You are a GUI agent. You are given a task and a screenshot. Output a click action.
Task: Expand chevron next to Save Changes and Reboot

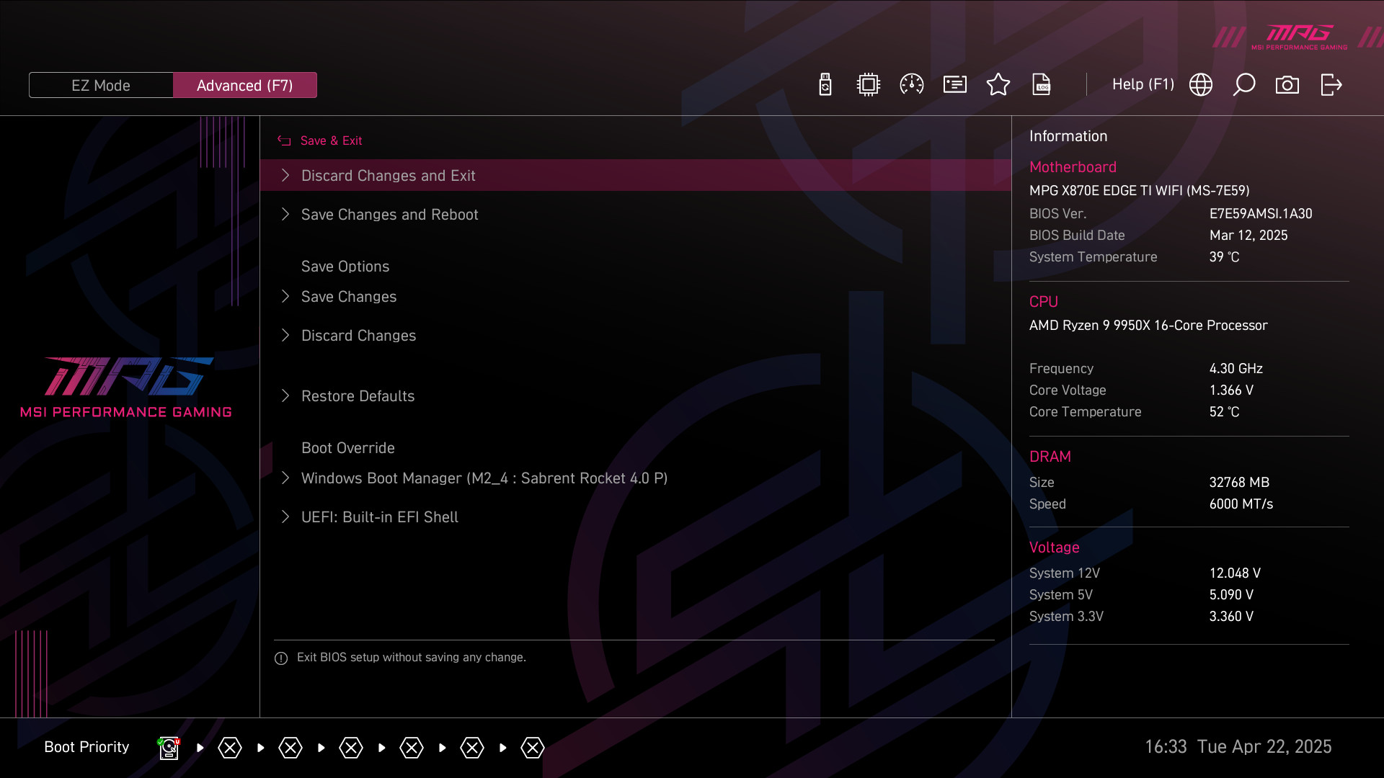point(285,214)
